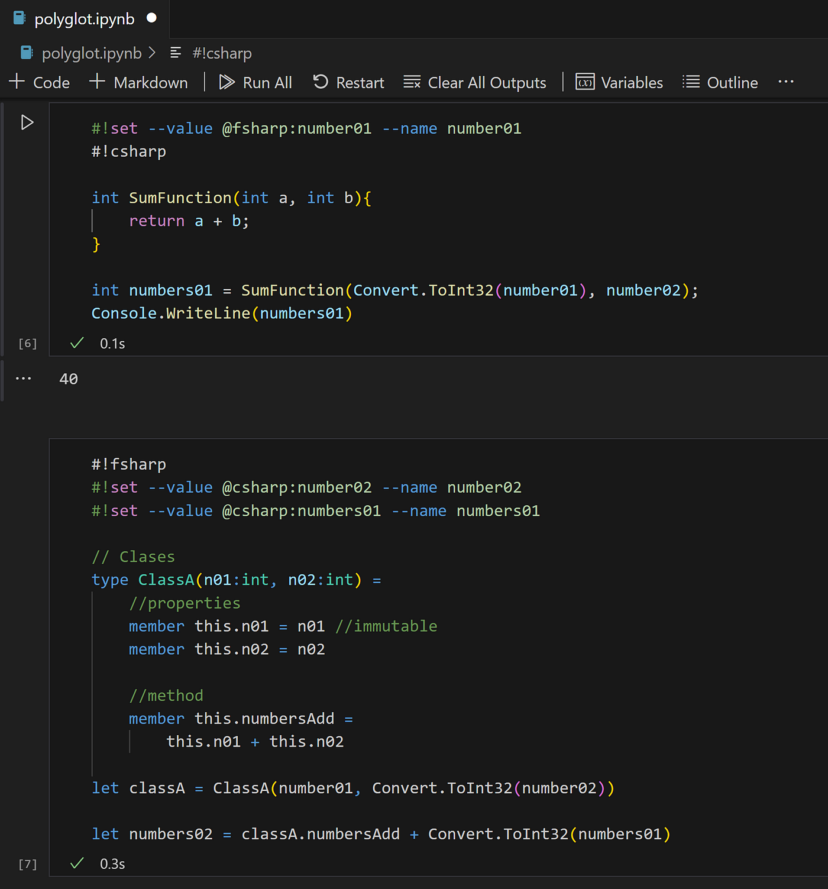The width and height of the screenshot is (828, 889).
Task: Click @csharp:number02 in second cell
Action: tap(297, 487)
